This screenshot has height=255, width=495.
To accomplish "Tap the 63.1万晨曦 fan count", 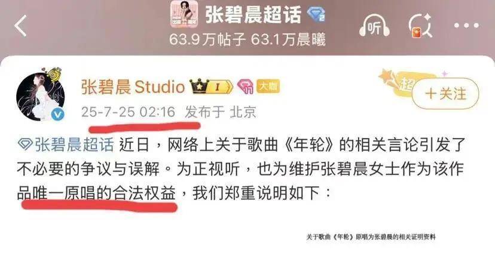I will [288, 40].
